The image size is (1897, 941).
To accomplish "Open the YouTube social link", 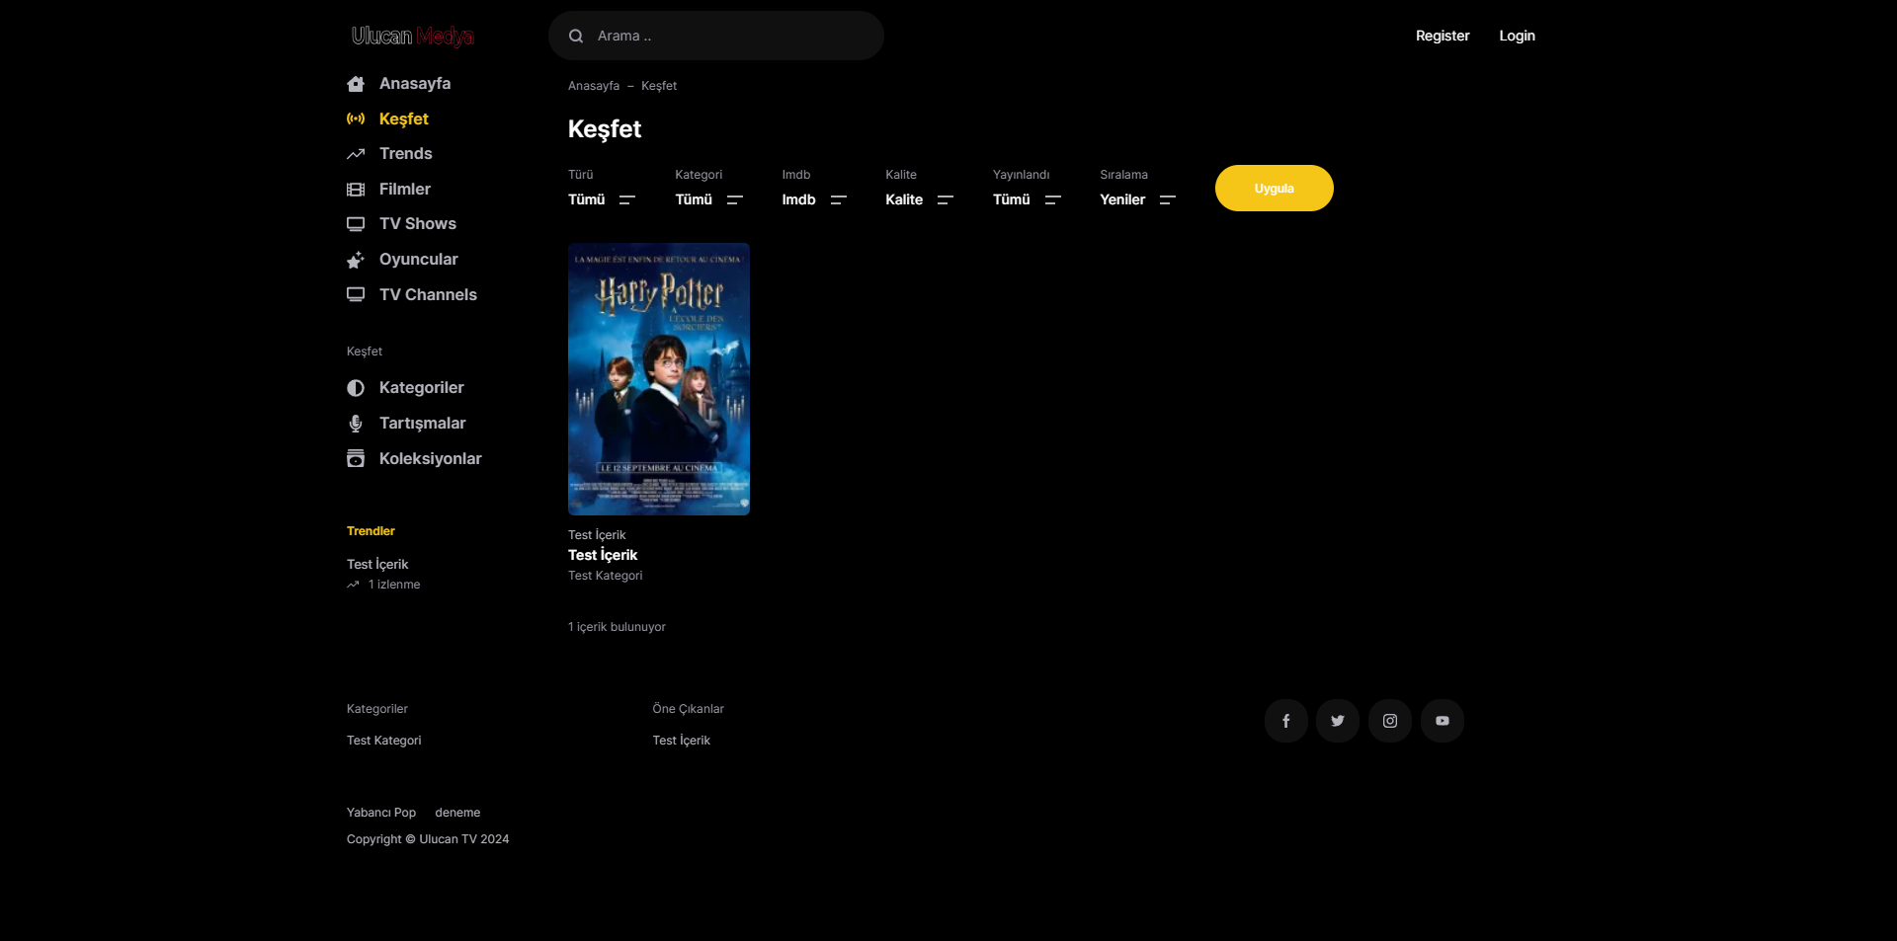I will (1443, 721).
